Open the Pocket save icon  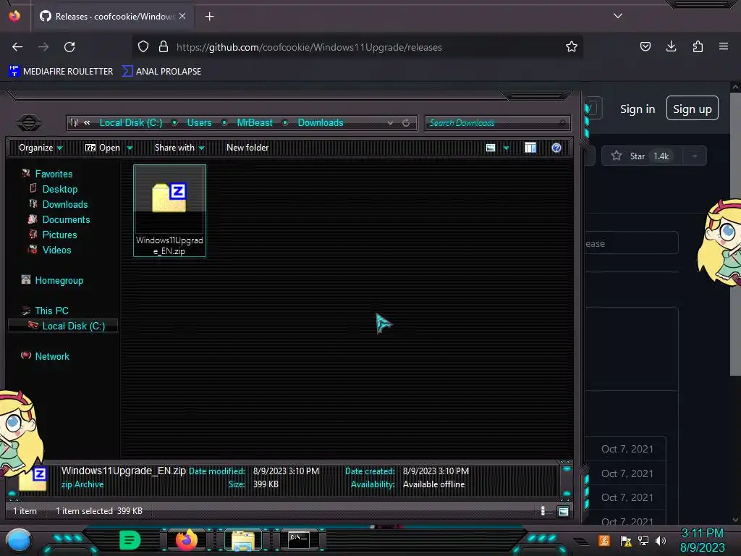pos(645,47)
